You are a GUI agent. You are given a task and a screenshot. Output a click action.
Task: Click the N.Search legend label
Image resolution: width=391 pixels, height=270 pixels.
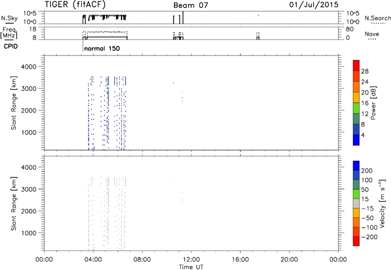pyautogui.click(x=377, y=18)
